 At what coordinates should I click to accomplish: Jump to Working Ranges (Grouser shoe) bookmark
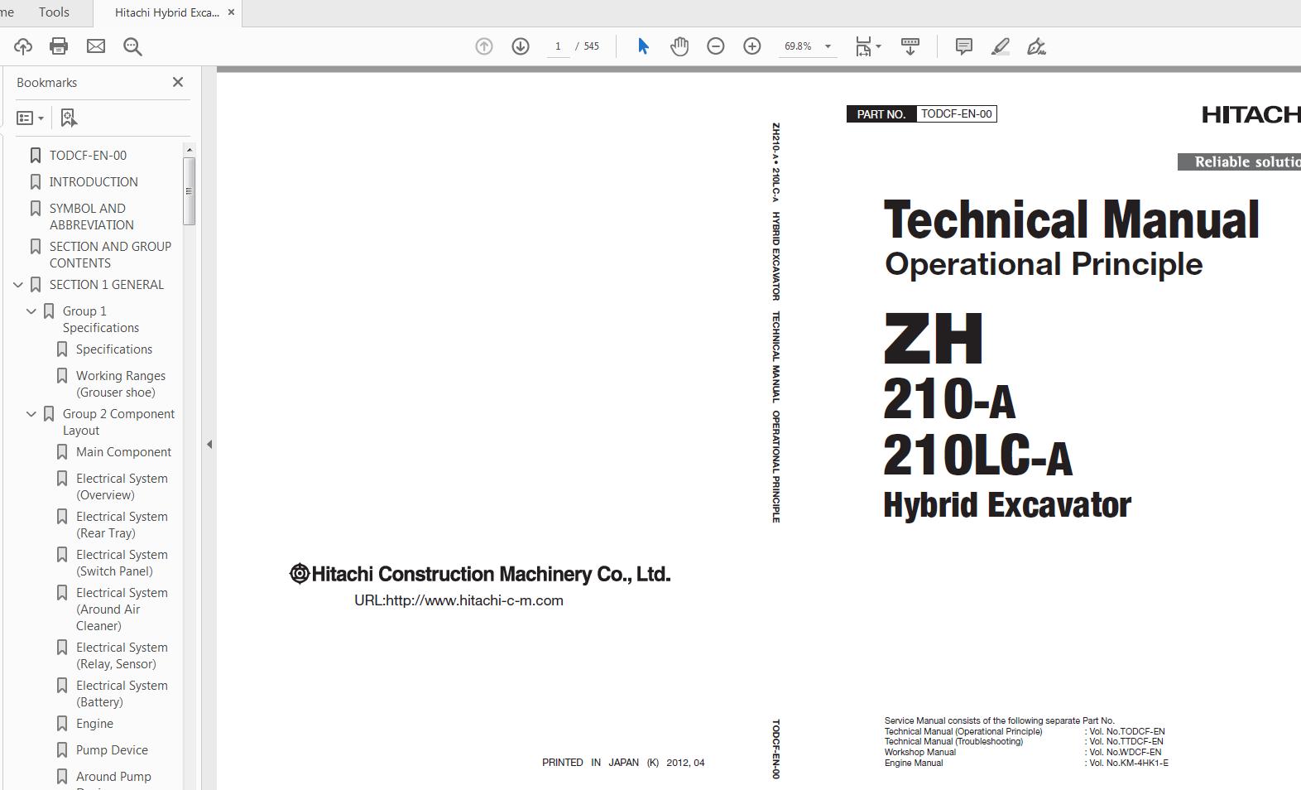coord(121,384)
